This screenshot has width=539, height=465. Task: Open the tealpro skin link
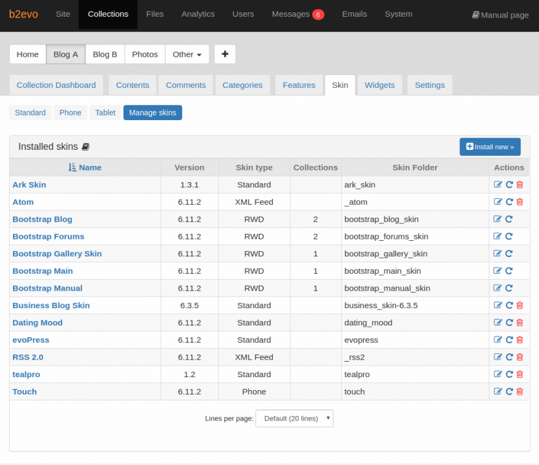point(26,375)
